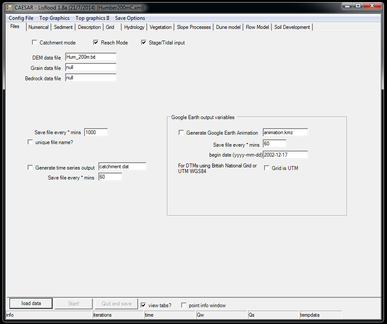Enable Generate Google Earth Animation
The image size is (387, 324).
tap(181, 132)
